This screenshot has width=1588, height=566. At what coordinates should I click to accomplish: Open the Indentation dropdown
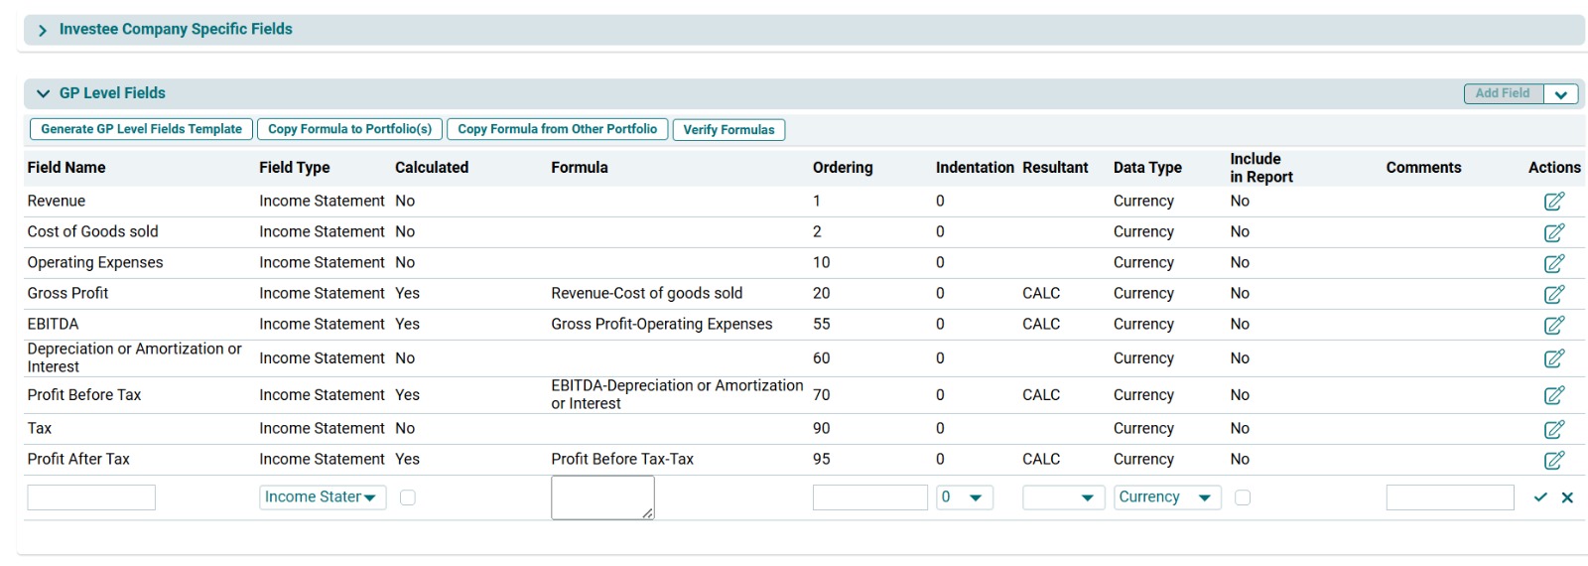(964, 497)
